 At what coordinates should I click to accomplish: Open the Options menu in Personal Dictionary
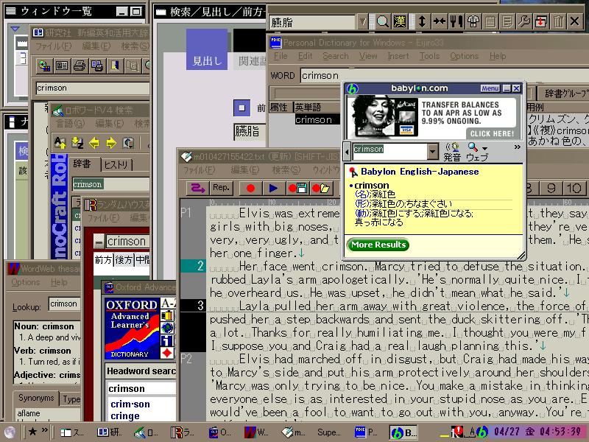[x=465, y=56]
